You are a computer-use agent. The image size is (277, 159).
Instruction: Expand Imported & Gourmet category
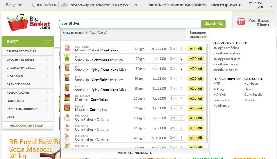click(x=27, y=109)
